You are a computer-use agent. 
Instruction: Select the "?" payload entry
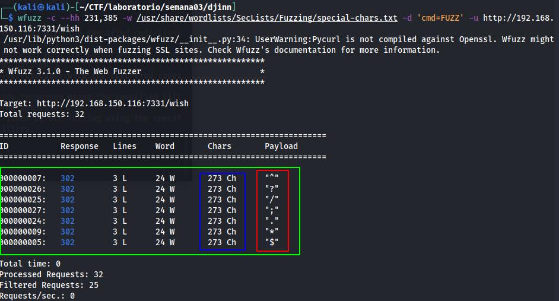point(272,189)
